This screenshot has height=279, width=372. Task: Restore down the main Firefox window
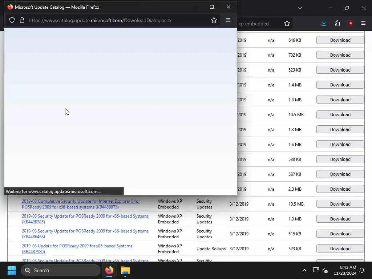pyautogui.click(x=347, y=8)
